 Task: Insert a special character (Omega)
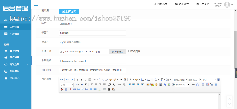coord(197,84)
